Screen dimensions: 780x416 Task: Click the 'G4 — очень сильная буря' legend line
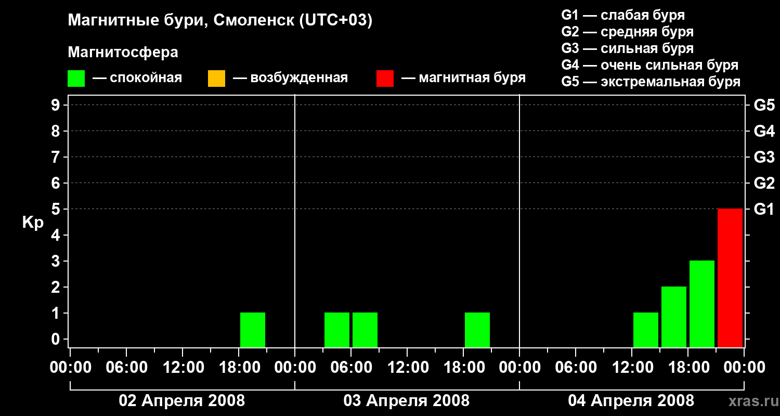click(649, 65)
